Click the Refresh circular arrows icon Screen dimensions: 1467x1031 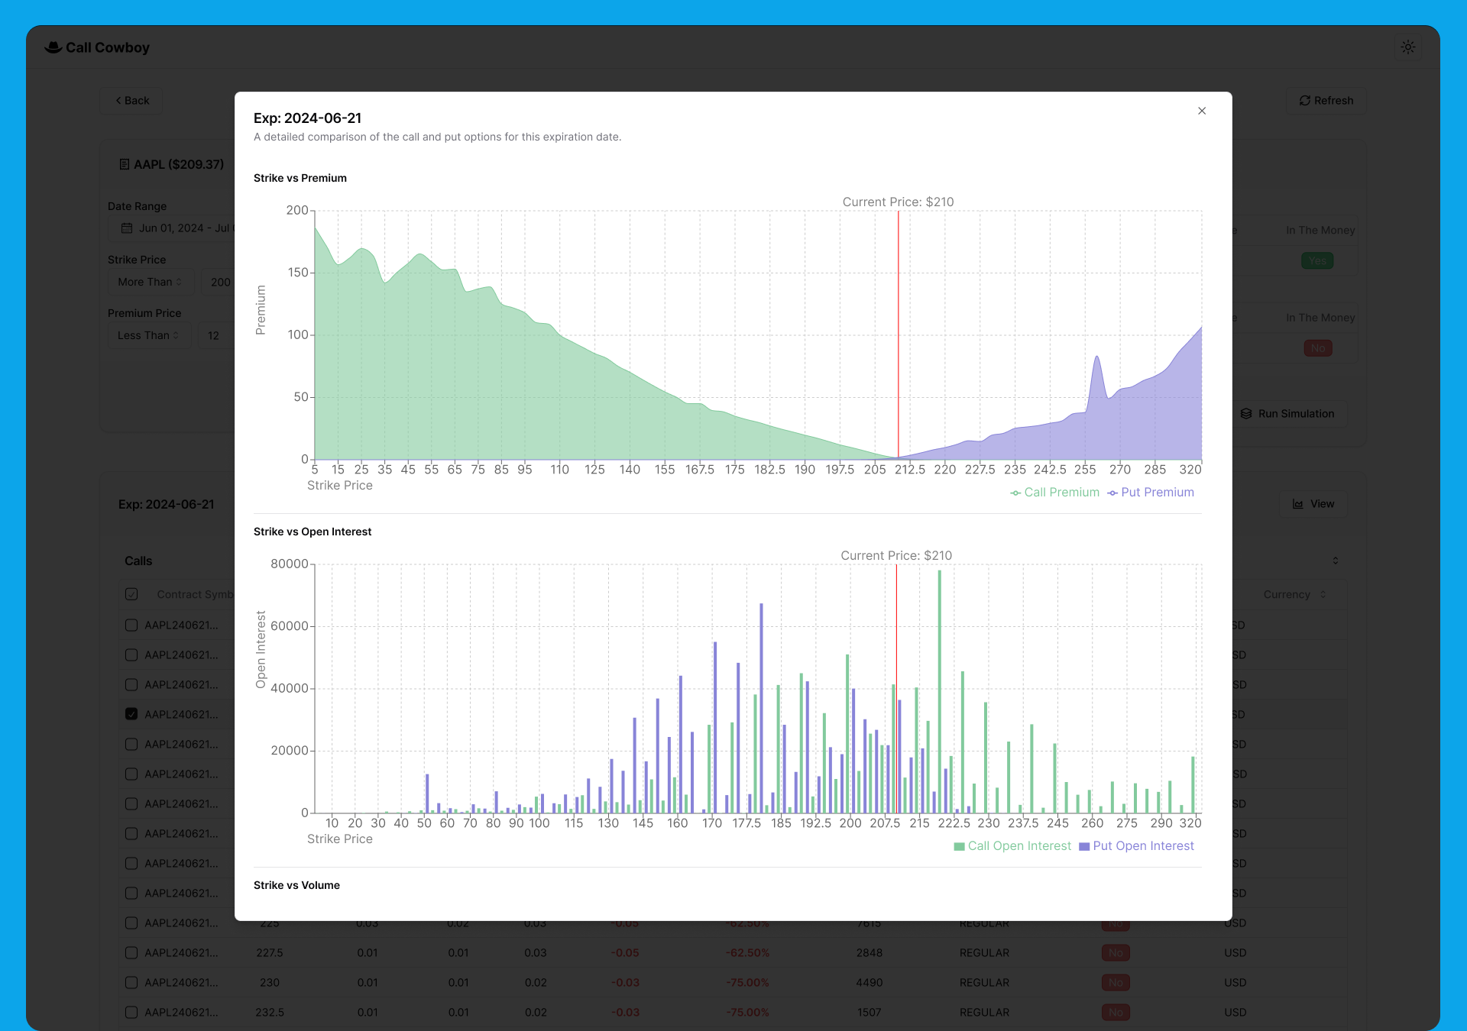tap(1305, 101)
